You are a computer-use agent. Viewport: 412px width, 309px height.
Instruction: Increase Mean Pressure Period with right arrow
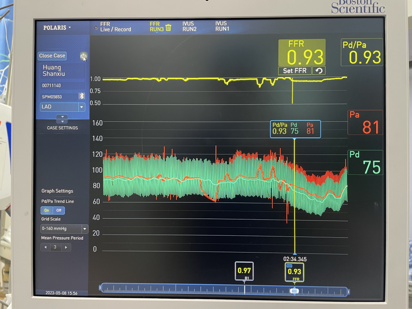pos(66,247)
